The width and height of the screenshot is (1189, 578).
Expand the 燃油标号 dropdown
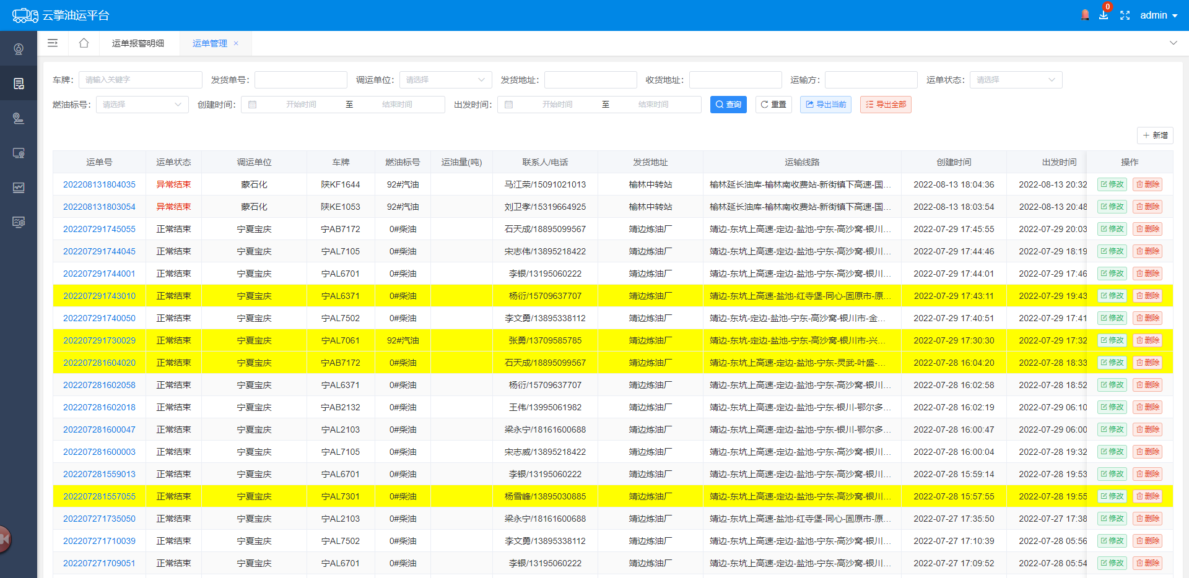(x=142, y=105)
